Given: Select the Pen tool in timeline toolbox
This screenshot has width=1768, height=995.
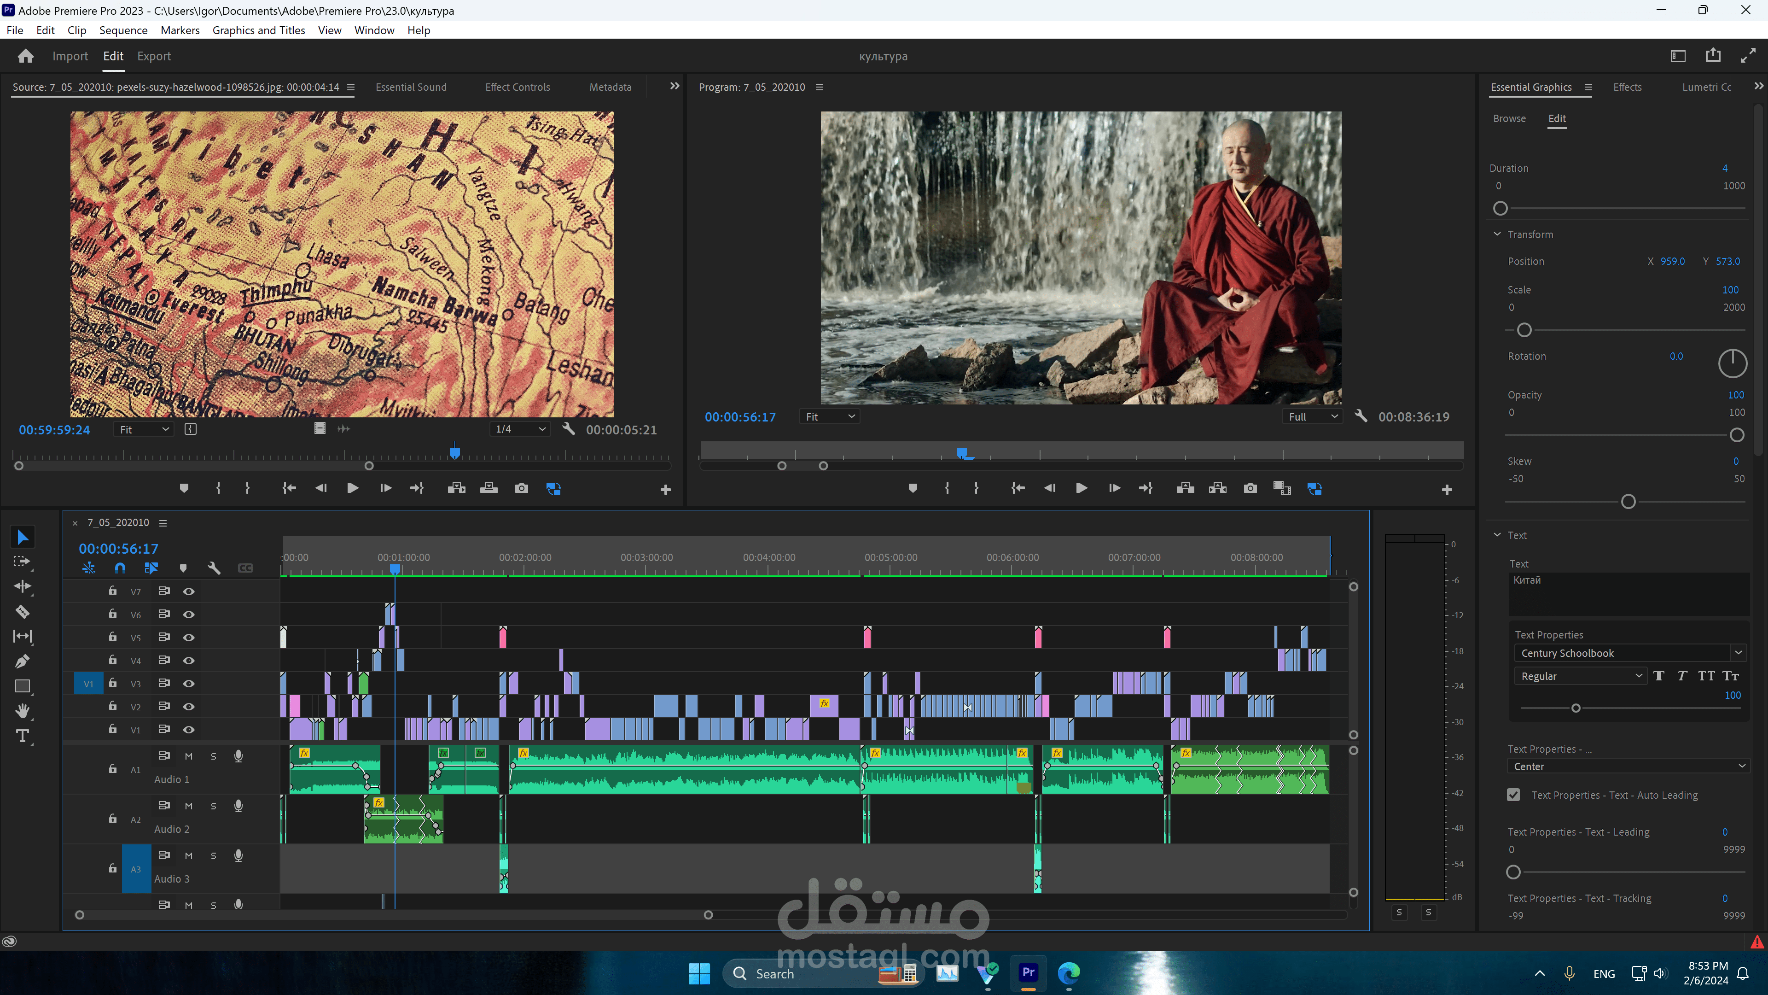Looking at the screenshot, I should (22, 661).
